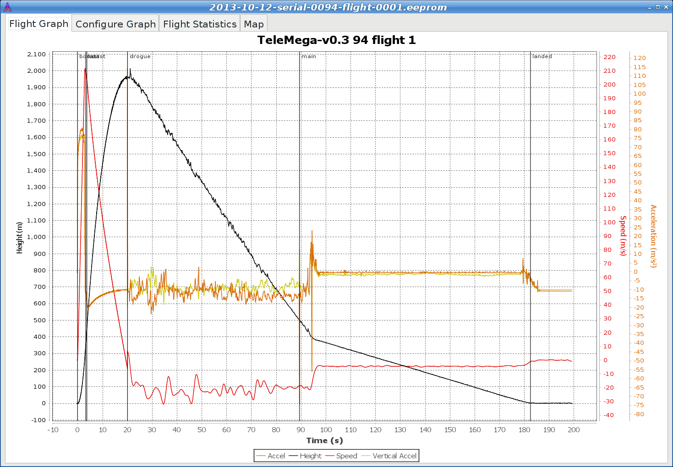673x467 pixels.
Task: Click the 1,000 tick on the height axis
Action: point(37,237)
